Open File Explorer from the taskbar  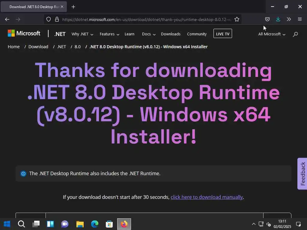[x=80, y=224]
